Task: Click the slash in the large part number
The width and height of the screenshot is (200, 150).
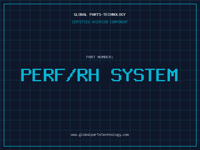Action: click(71, 75)
